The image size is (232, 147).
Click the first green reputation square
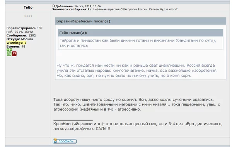coord(8,50)
